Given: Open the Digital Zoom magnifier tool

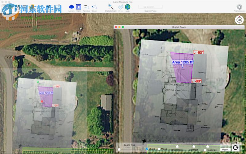Looking at the screenshot, I should click(x=111, y=7).
